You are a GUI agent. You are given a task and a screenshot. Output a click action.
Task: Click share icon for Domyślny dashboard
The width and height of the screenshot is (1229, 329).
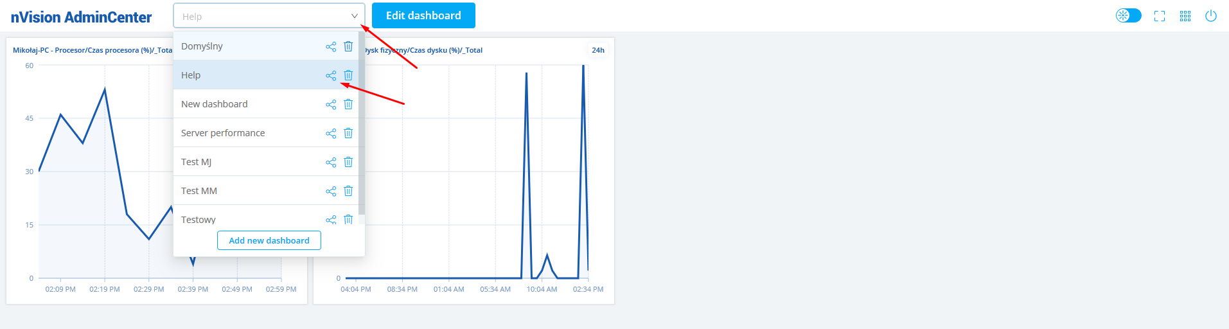point(331,46)
